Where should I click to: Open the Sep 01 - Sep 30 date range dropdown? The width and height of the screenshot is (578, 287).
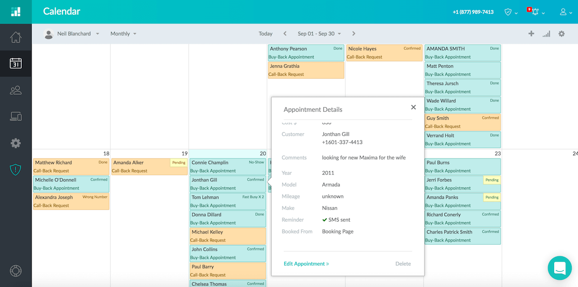point(319,34)
